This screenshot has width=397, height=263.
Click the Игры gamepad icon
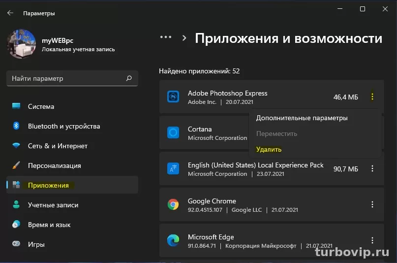16,244
